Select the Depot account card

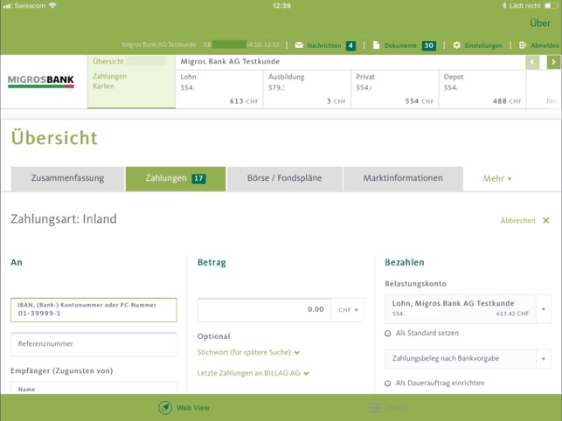click(482, 89)
